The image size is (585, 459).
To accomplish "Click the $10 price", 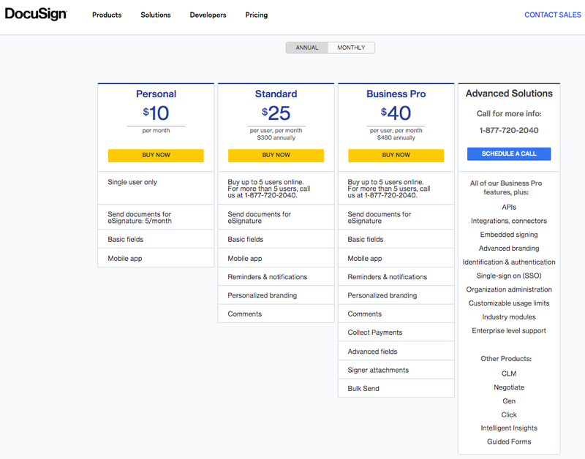I will click(x=156, y=113).
